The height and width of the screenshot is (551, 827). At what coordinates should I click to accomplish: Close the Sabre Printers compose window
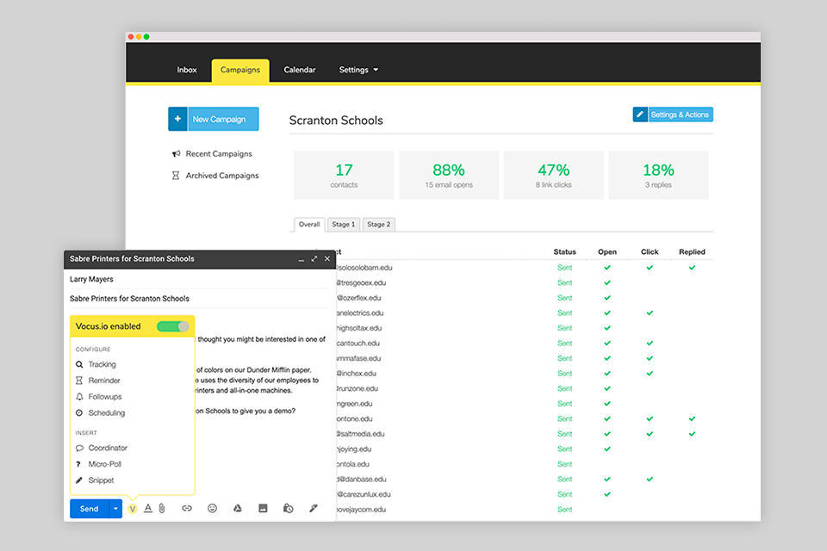327,259
